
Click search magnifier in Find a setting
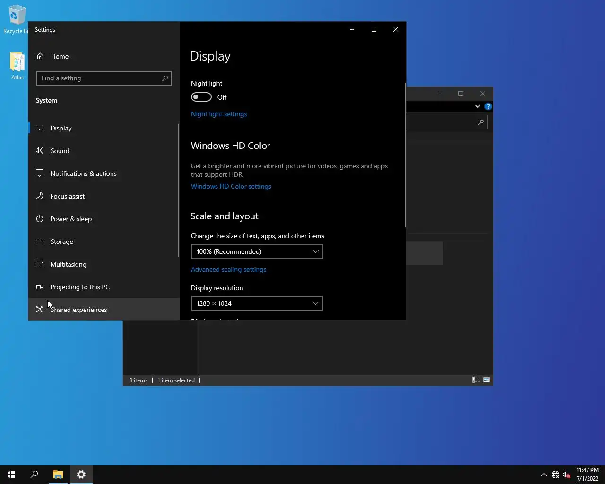[164, 78]
